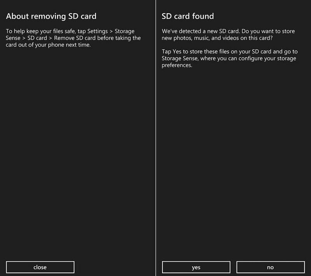Click the word 'preferences.'
The height and width of the screenshot is (276, 311).
tap(177, 65)
